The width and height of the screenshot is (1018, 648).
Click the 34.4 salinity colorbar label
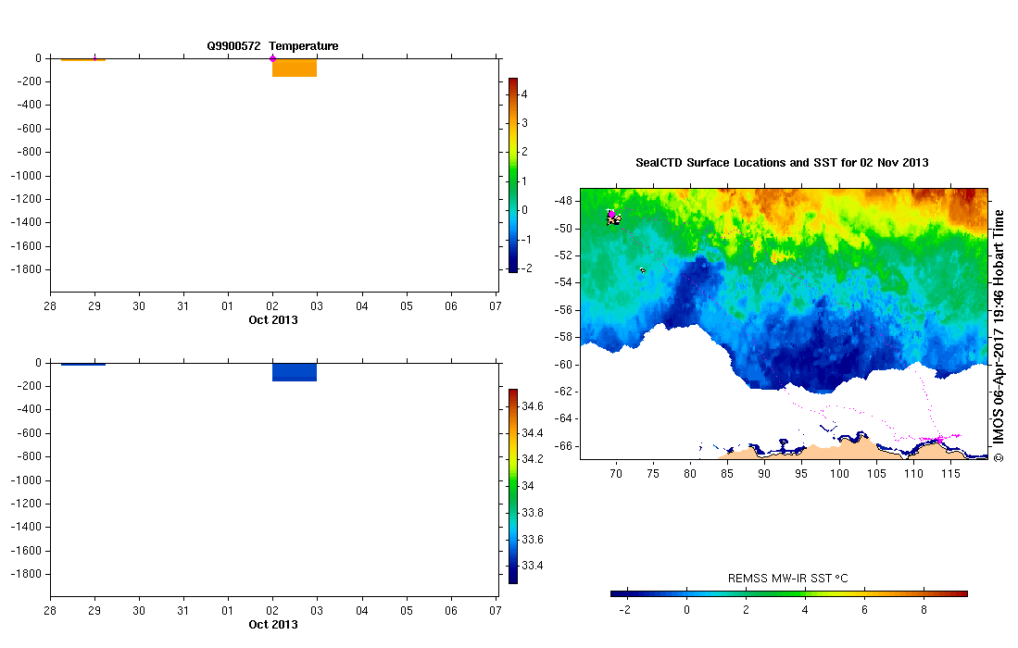coord(533,432)
